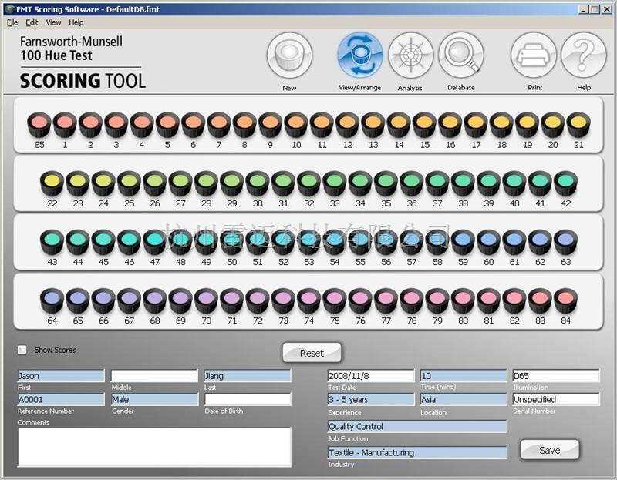Pick the periwinkle cap number 64
Screen dimensions: 617x480
pos(52,300)
